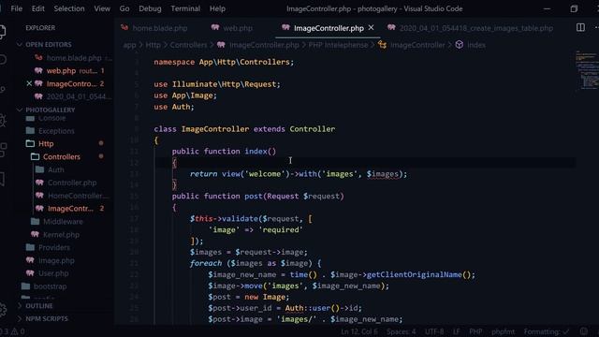The height and width of the screenshot is (337, 599).
Task: Collapse the Http folder
Action: tap(46, 143)
